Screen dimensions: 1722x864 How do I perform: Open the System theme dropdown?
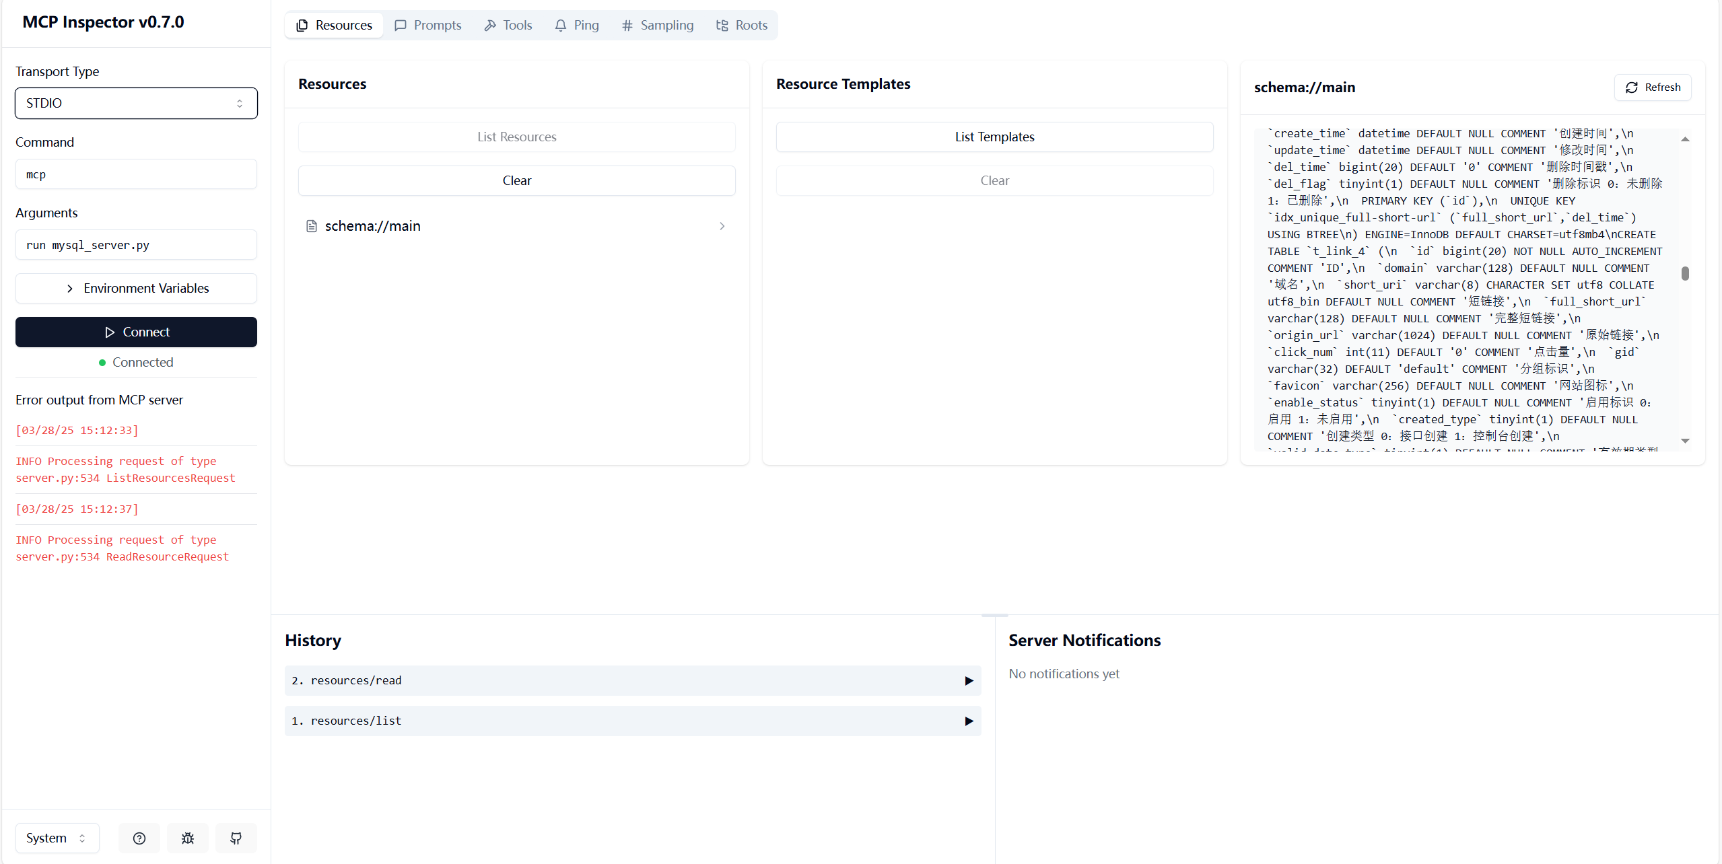pyautogui.click(x=57, y=838)
